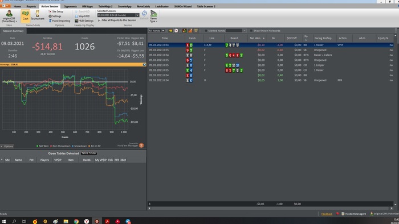Select the Session Summary tab
Viewport: 399px width, 224px height.
click(x=13, y=31)
